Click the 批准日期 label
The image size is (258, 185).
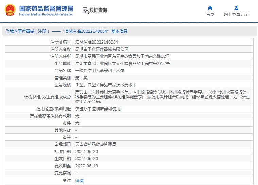click(63, 152)
